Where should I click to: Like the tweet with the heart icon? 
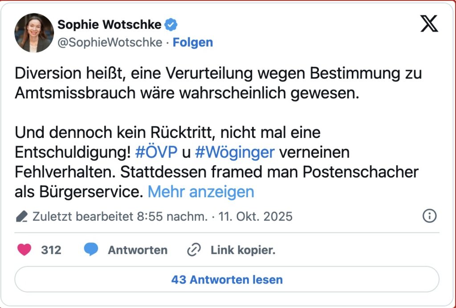pos(24,250)
